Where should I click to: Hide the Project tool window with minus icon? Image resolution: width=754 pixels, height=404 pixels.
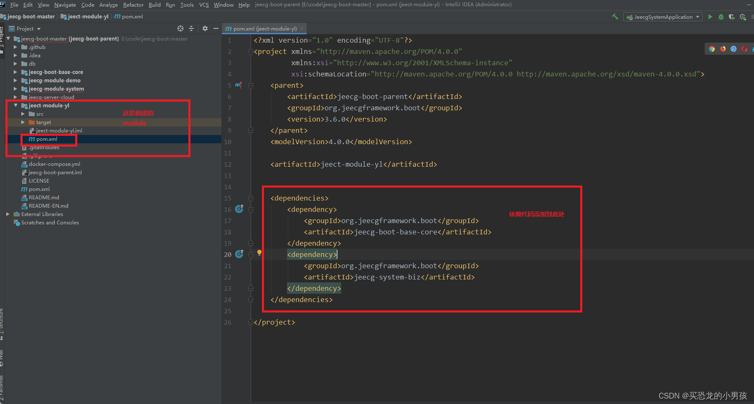coord(216,28)
